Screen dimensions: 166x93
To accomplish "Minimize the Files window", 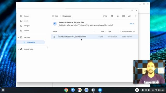I will [x=128, y=11].
